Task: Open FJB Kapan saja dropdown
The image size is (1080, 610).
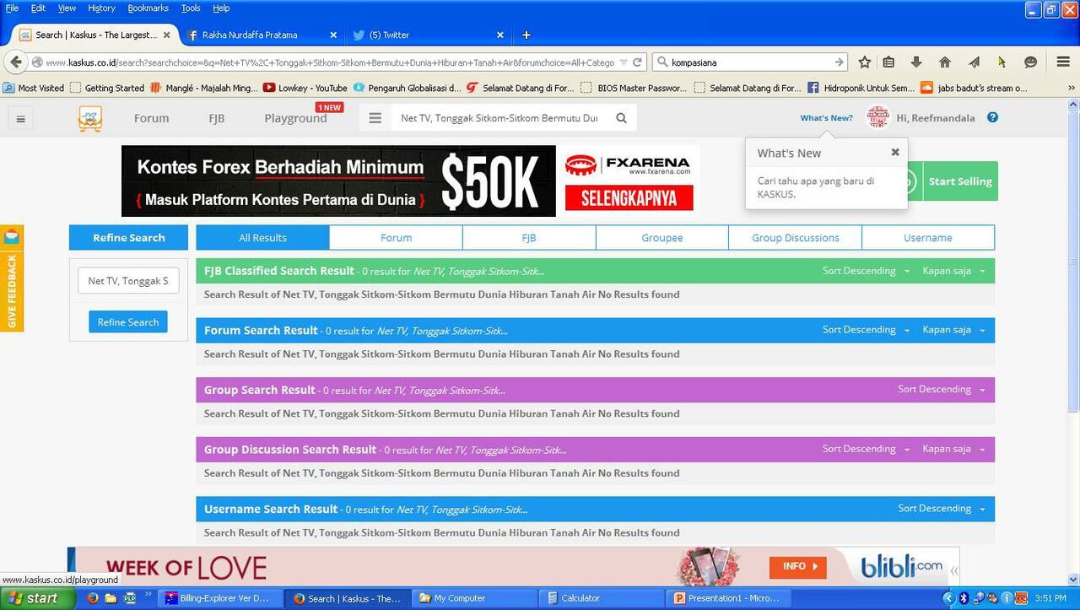Action: 954,271
